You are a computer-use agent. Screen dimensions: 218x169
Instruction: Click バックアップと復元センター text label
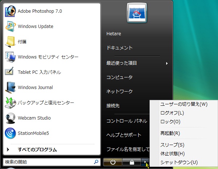point(46,103)
